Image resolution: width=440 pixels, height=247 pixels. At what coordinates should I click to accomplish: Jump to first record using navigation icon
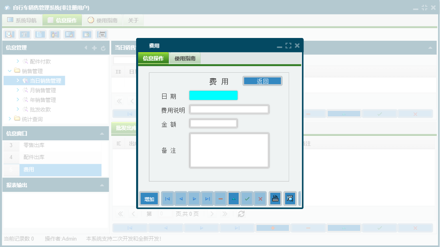167,198
